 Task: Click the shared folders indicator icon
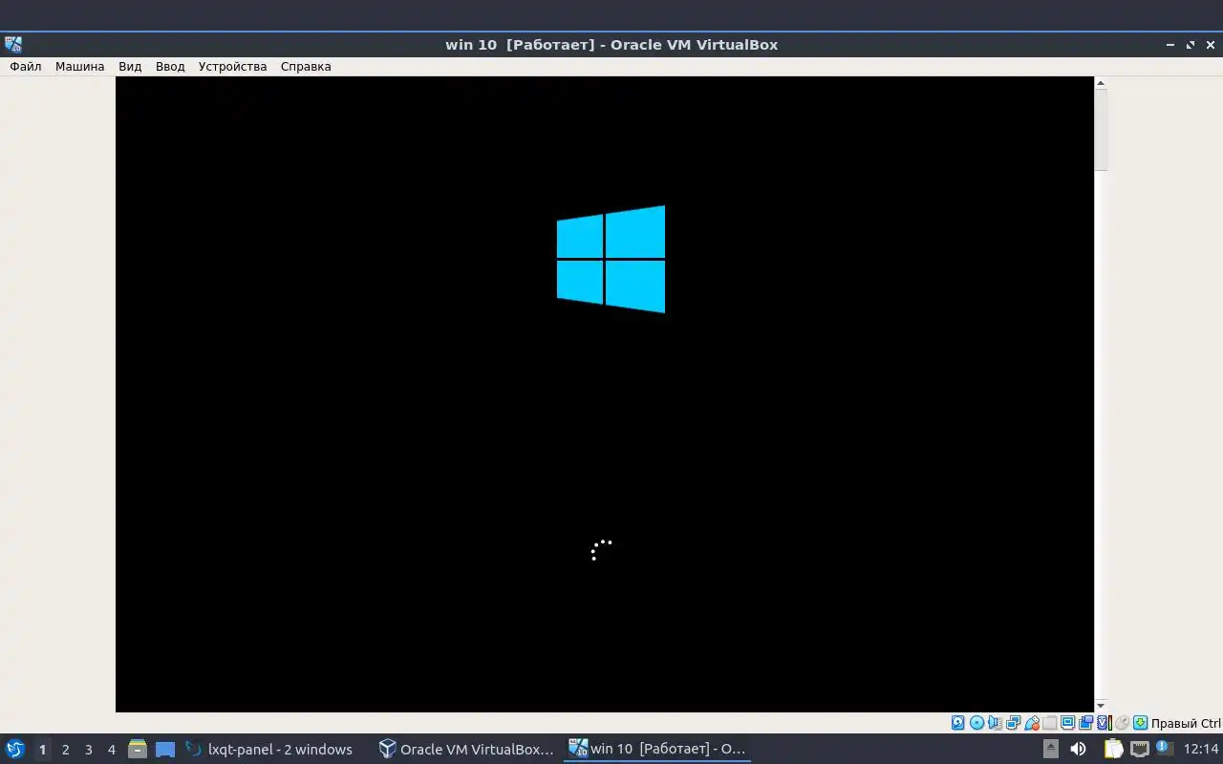[1049, 723]
